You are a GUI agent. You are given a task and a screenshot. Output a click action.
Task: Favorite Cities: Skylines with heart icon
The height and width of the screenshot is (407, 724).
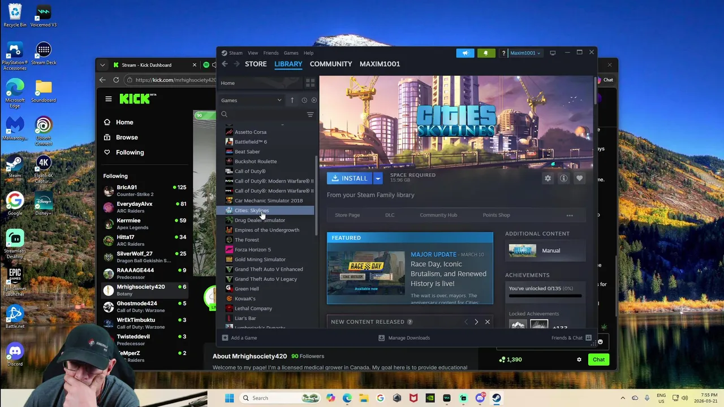pos(579,178)
